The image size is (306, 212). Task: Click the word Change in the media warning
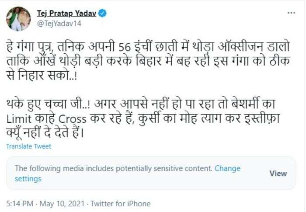227,168
